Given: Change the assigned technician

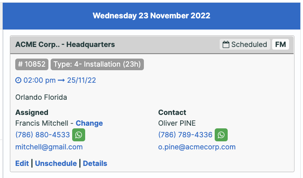Looking at the screenshot, I should [x=89, y=123].
